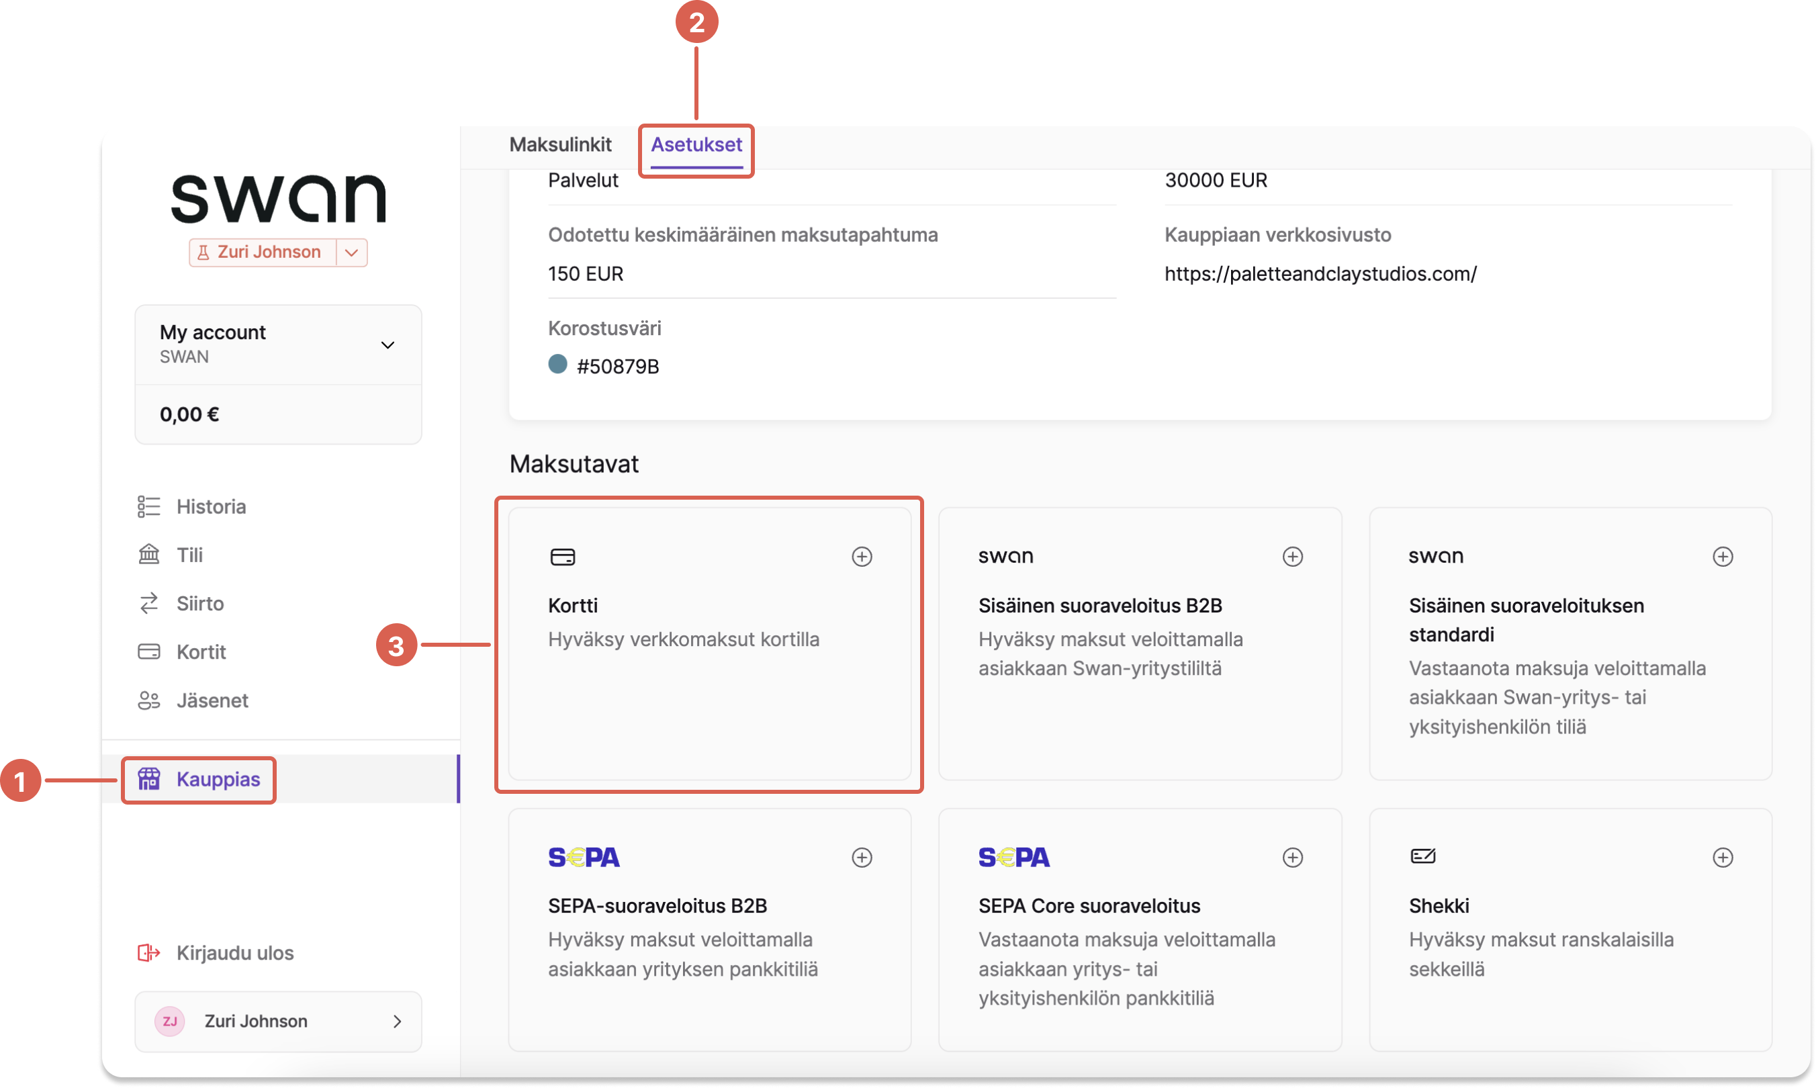Open Jäsenet in the sidebar
Screen dimensions: 1816x1088
[x=212, y=700]
